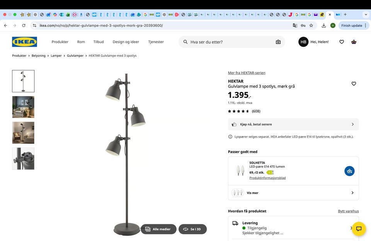Open the favourites heart in header
371x241 pixels.
point(342,42)
